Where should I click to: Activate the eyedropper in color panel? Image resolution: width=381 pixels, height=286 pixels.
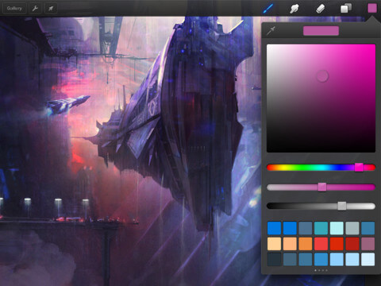[x=271, y=31]
